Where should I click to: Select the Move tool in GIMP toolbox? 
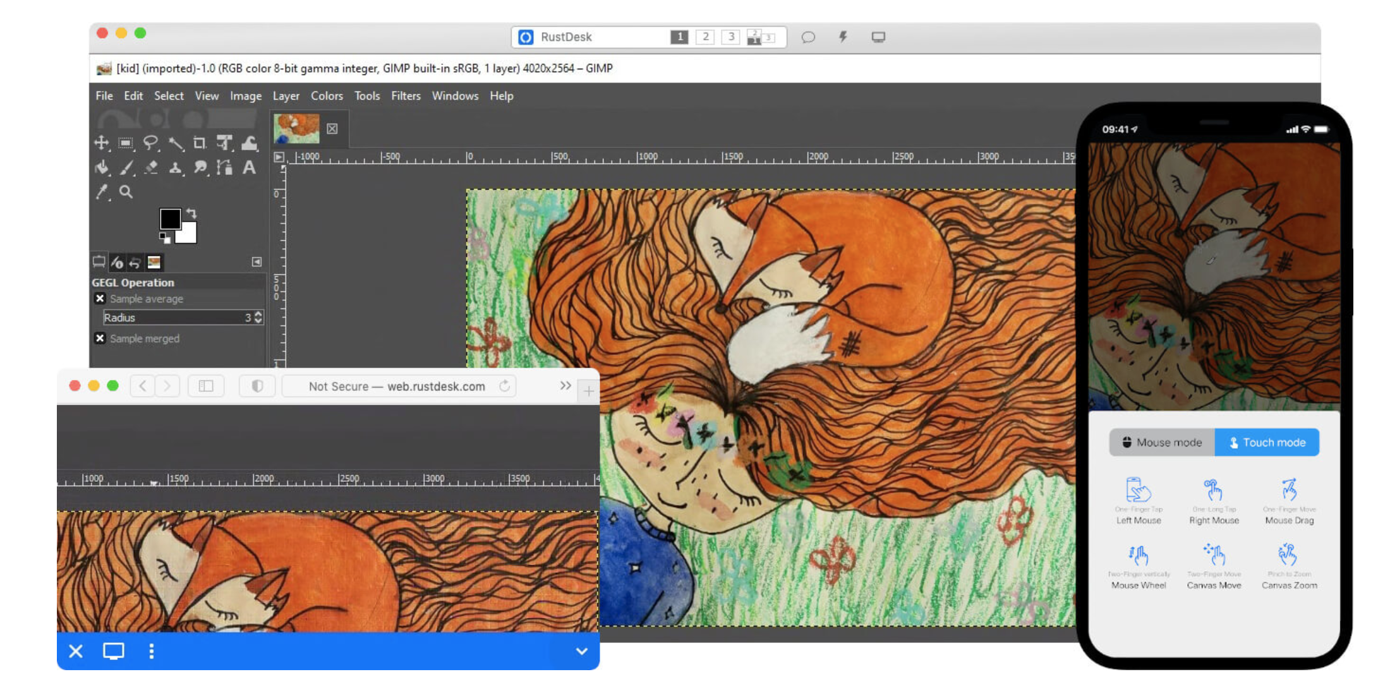pos(101,143)
